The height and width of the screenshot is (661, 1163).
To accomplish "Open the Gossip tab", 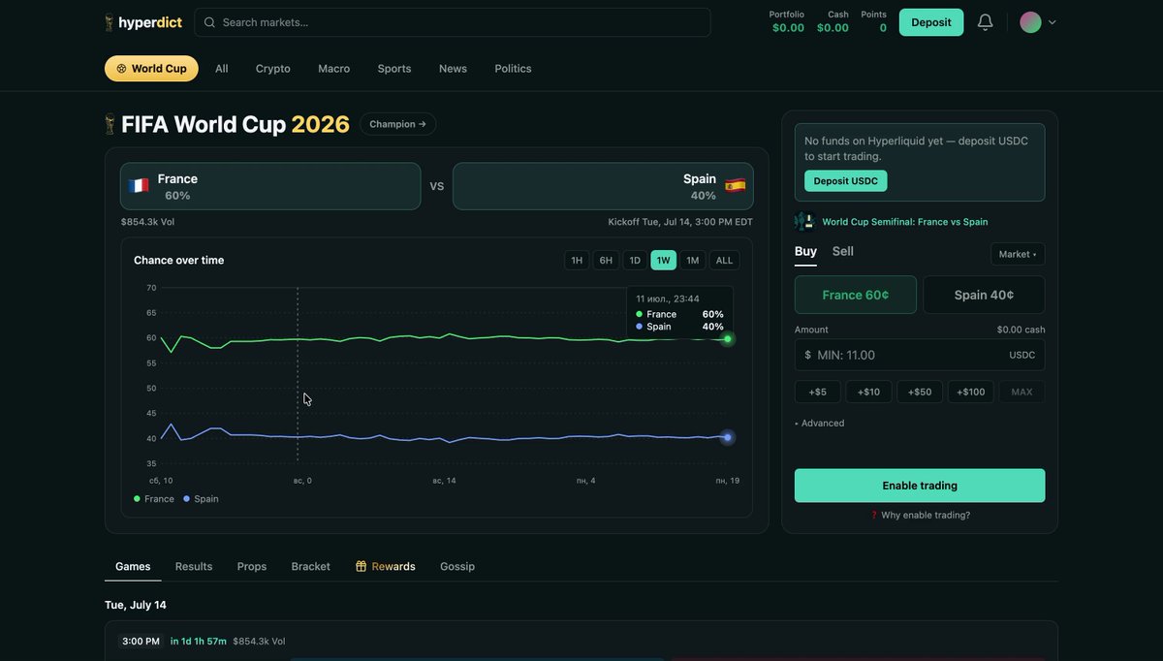I will click(x=457, y=566).
